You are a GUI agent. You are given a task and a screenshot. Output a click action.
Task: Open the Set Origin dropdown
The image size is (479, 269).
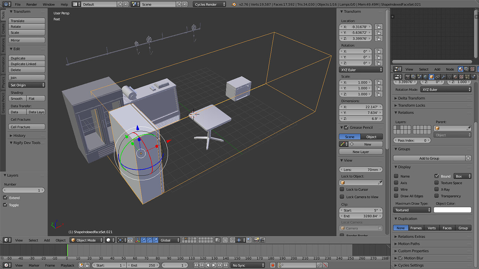click(27, 85)
